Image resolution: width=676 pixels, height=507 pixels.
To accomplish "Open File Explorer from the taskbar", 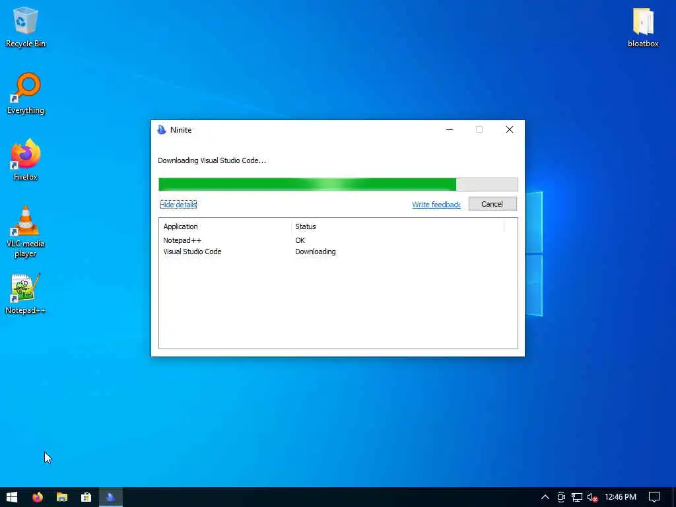I will (x=61, y=497).
